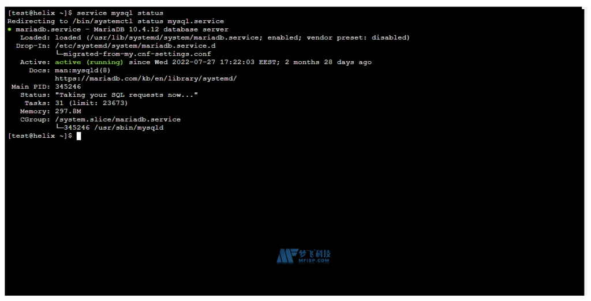The height and width of the screenshot is (301, 591).
Task: Click the Tasks count 31 line
Action: pyautogui.click(x=91, y=103)
